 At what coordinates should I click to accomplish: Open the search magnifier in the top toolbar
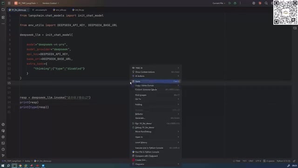(x=266, y=3)
